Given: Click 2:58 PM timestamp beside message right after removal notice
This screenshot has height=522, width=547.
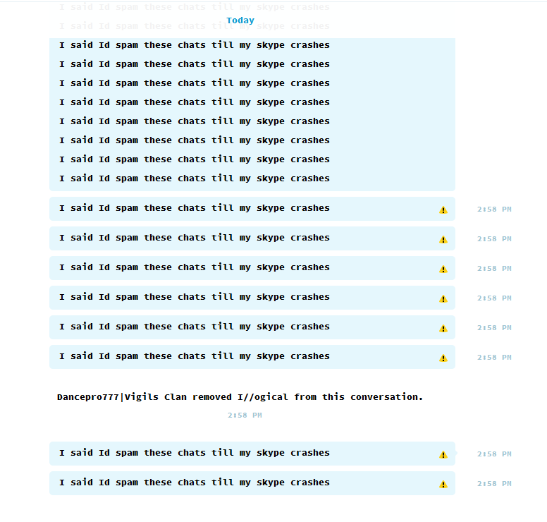Looking at the screenshot, I should (x=494, y=454).
